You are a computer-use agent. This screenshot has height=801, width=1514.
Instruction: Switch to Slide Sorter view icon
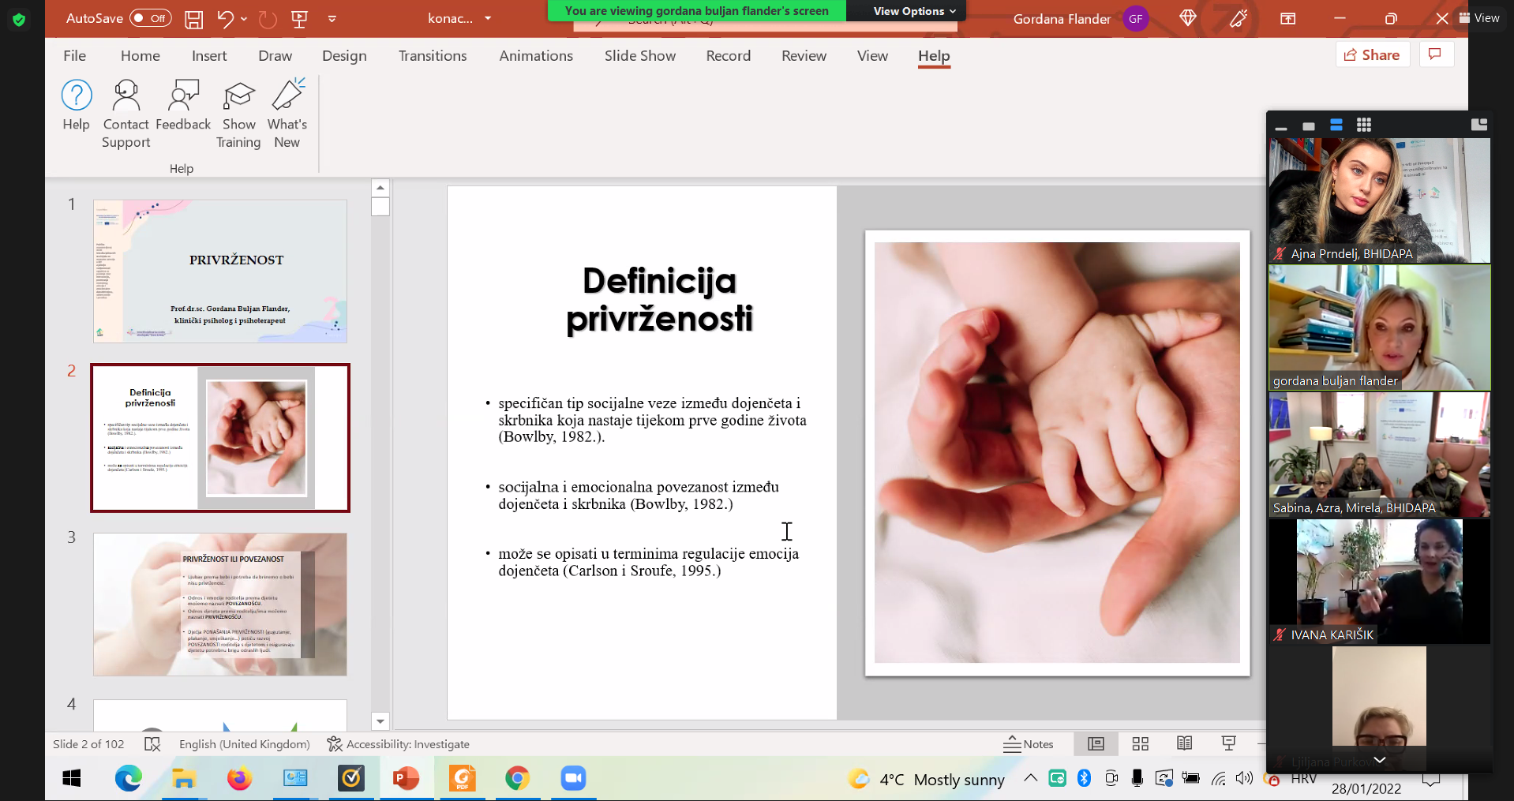click(x=1140, y=743)
